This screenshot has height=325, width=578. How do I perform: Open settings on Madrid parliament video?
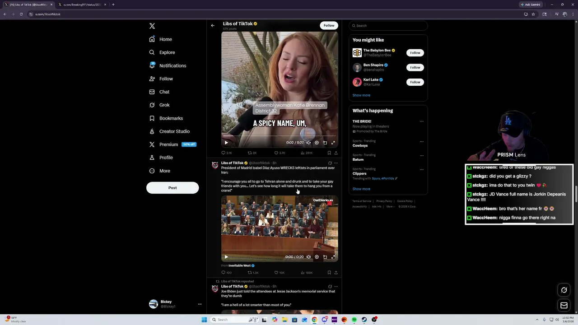317,257
